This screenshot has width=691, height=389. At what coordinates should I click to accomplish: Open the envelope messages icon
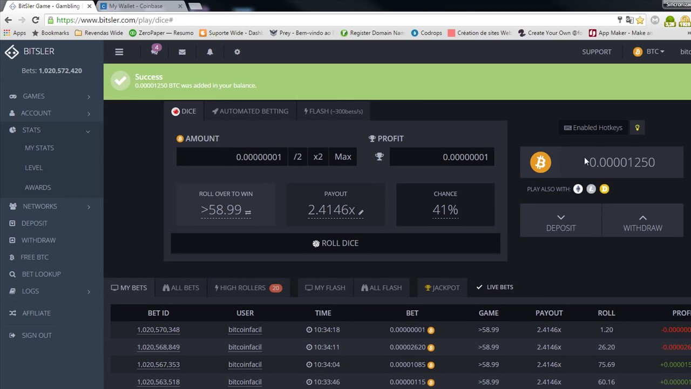click(x=182, y=52)
